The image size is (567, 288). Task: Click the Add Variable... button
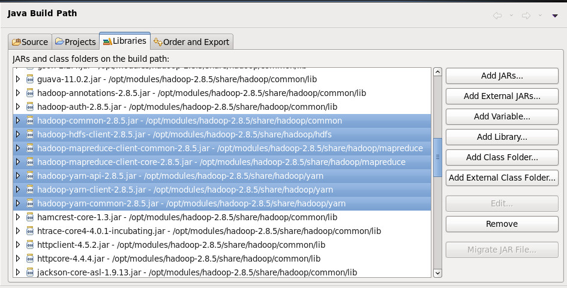502,116
